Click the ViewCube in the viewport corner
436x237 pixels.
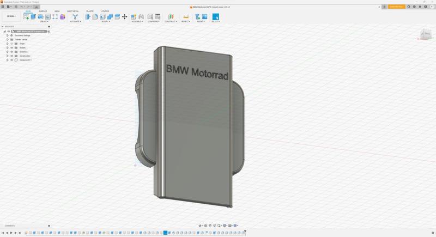coord(426,34)
